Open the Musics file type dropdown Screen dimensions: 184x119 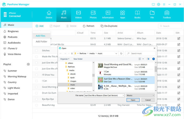[x=140, y=95]
